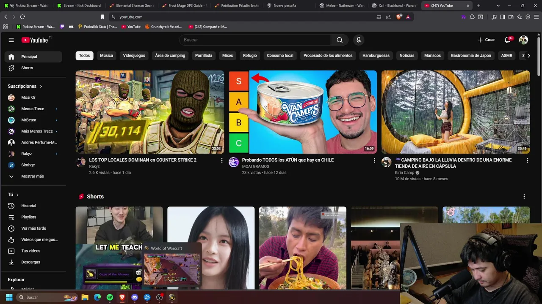This screenshot has height=304, width=542.
Task: Expand the Suscripciones section chevron
Action: (x=41, y=86)
